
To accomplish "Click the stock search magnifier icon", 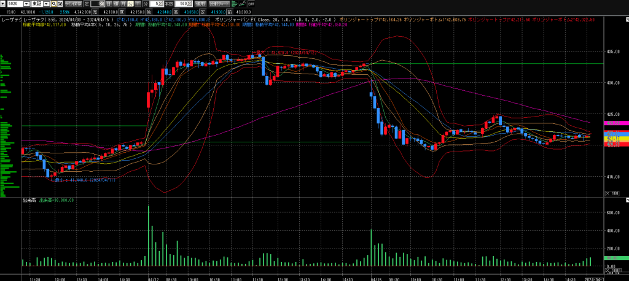I will (x=53, y=4).
